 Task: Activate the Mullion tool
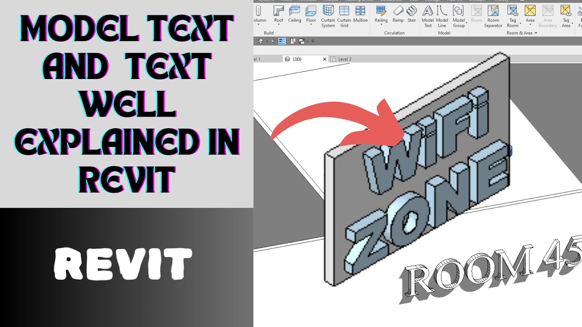[x=361, y=15]
